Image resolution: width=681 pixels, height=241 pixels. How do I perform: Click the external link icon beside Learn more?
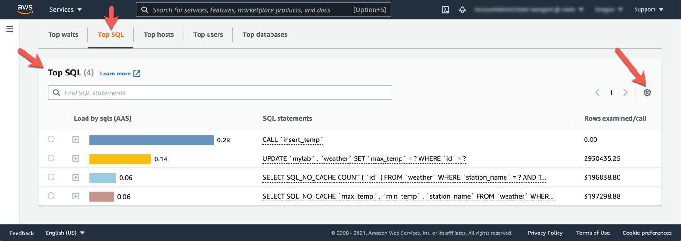click(137, 74)
